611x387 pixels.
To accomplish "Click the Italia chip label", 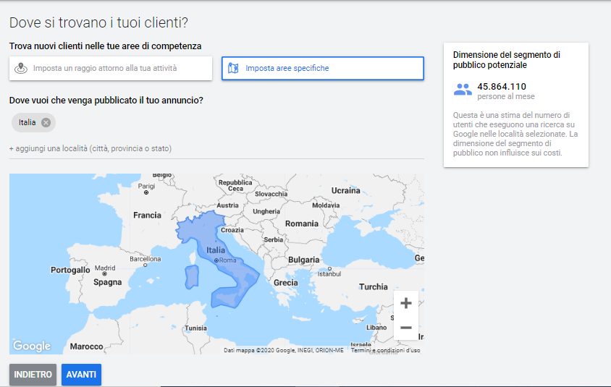I will click(x=28, y=122).
